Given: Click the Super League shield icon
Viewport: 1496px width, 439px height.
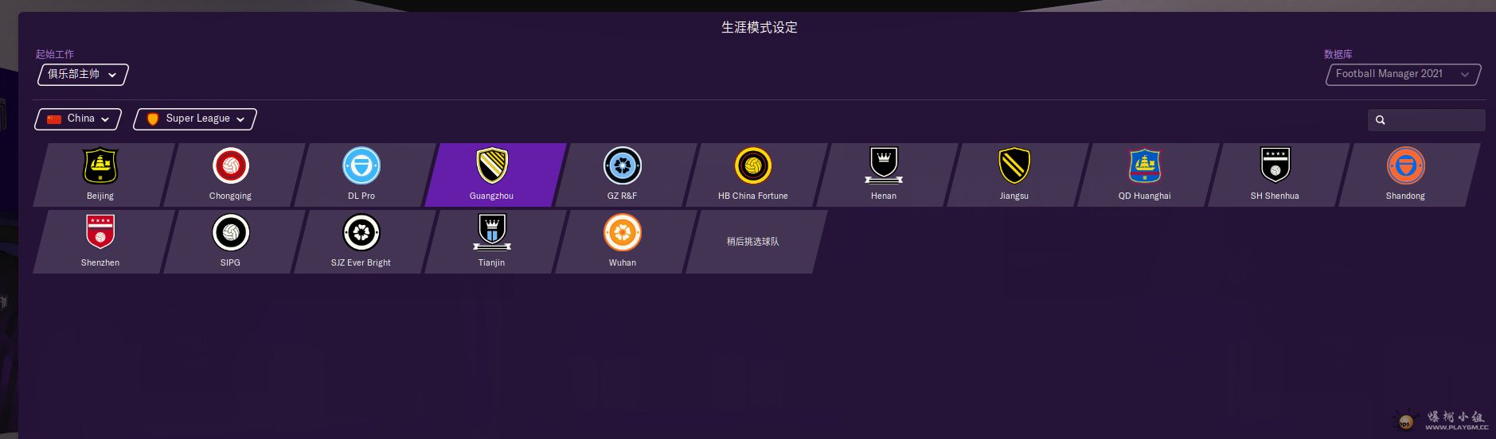Looking at the screenshot, I should click(153, 118).
